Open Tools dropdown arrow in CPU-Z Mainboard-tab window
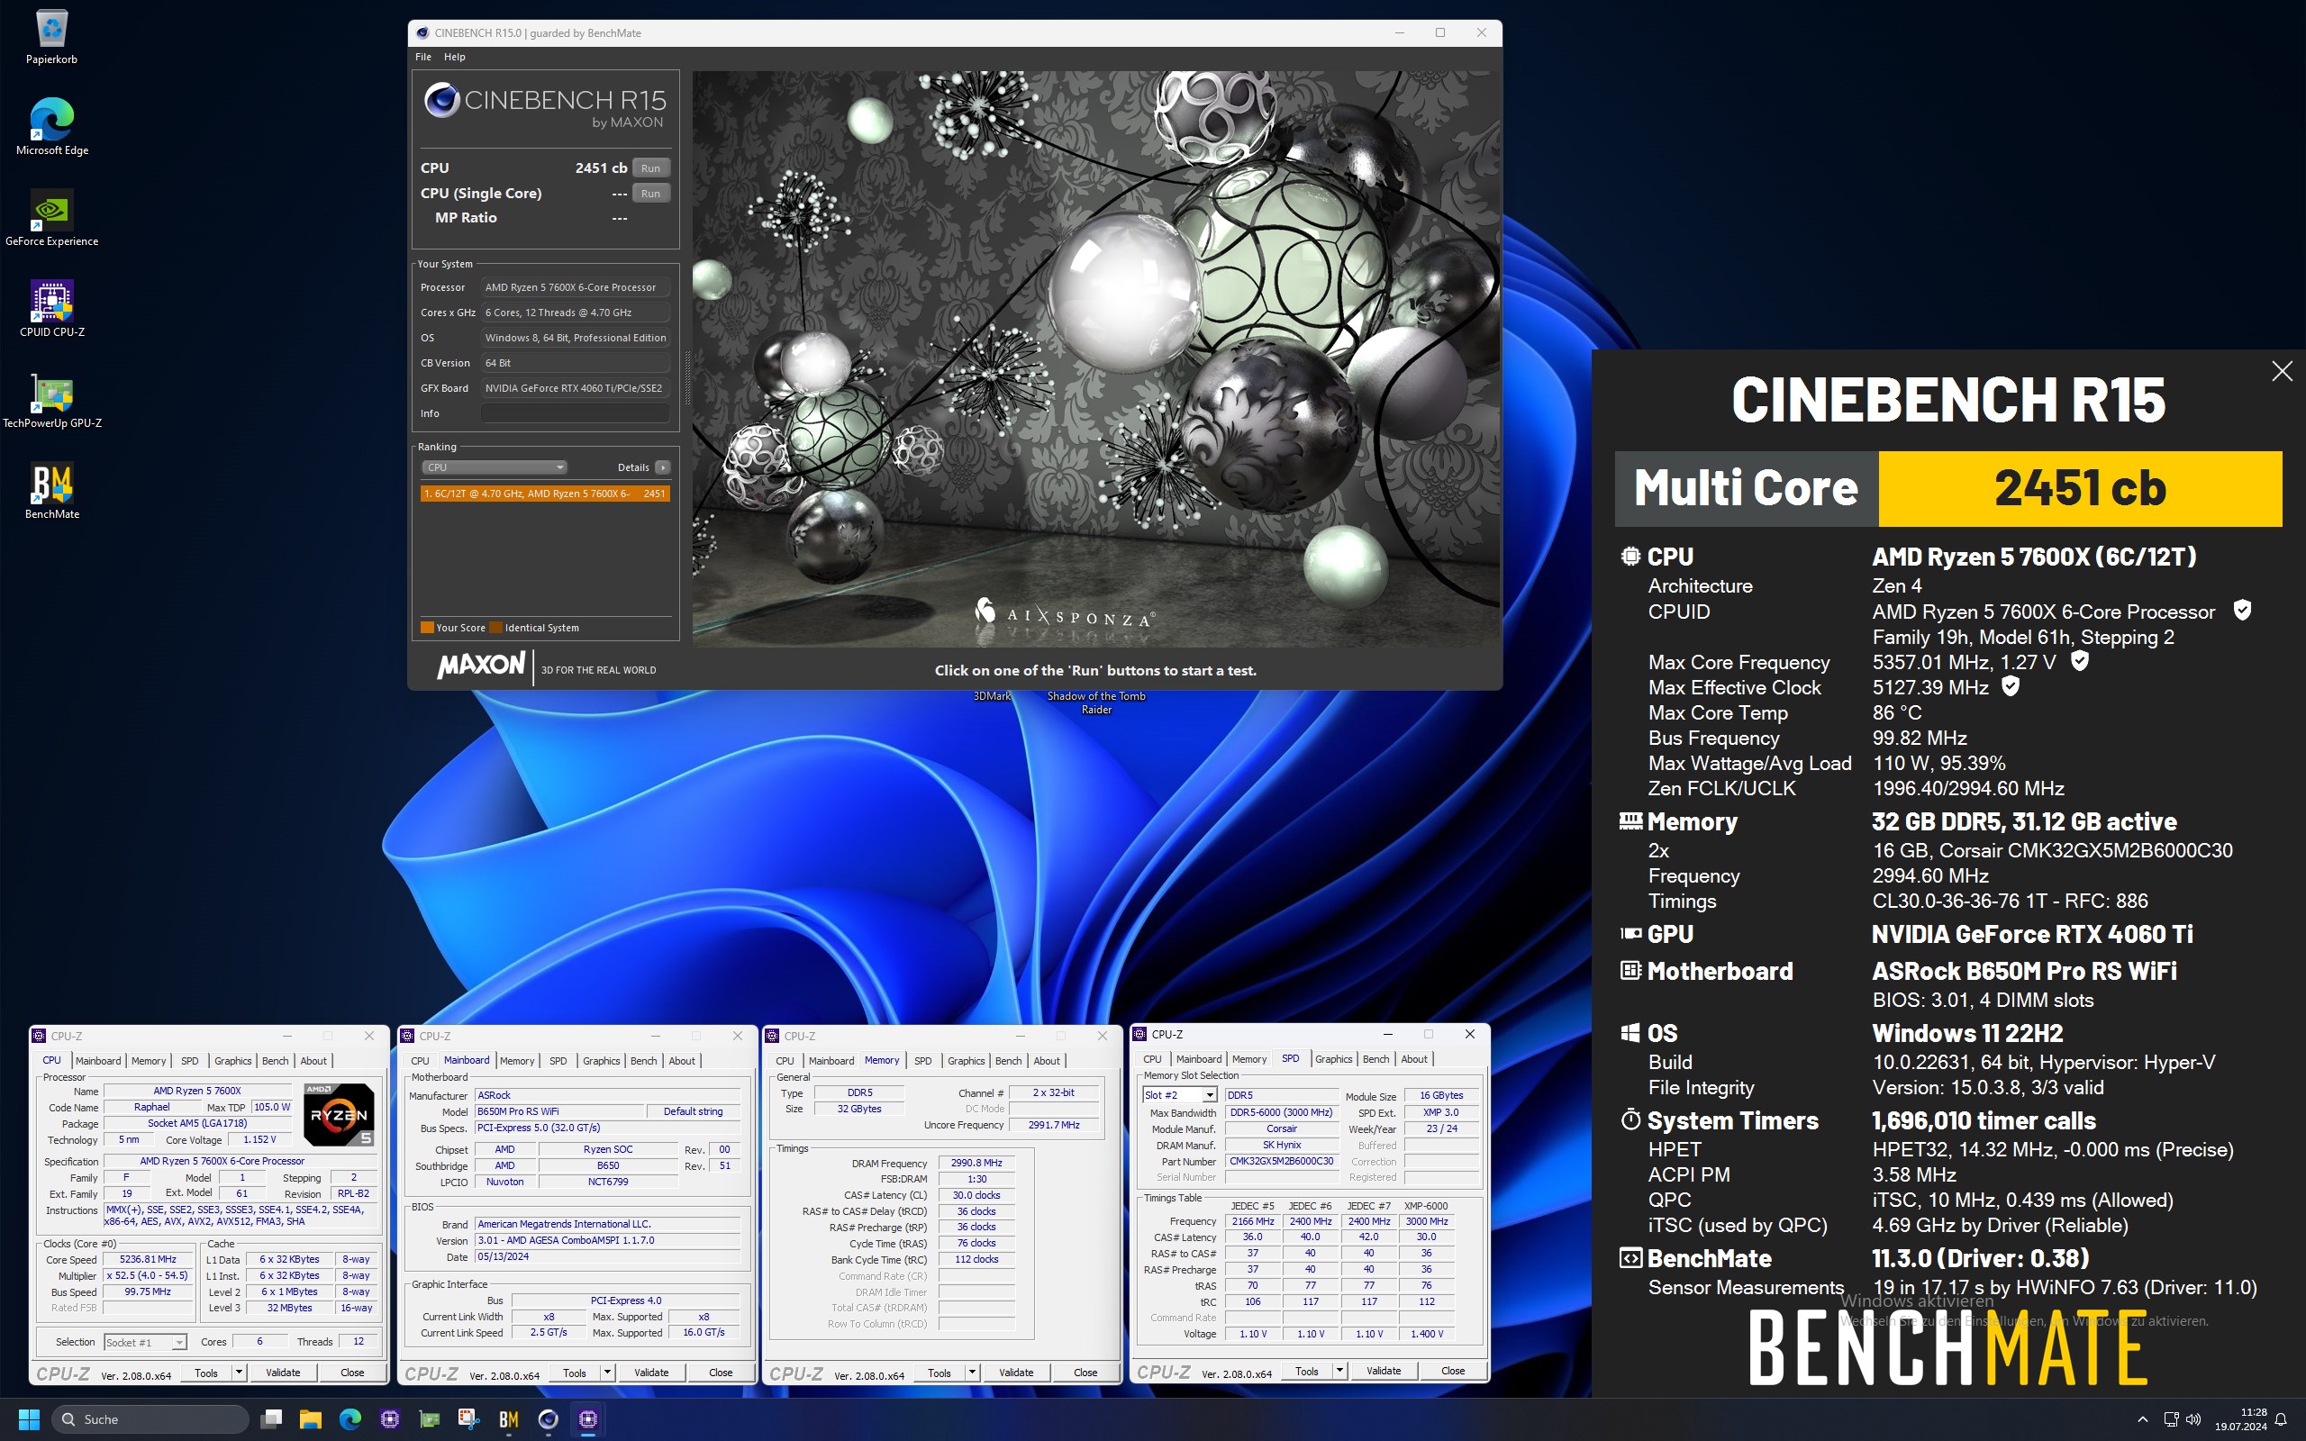The image size is (2306, 1441). click(606, 1373)
